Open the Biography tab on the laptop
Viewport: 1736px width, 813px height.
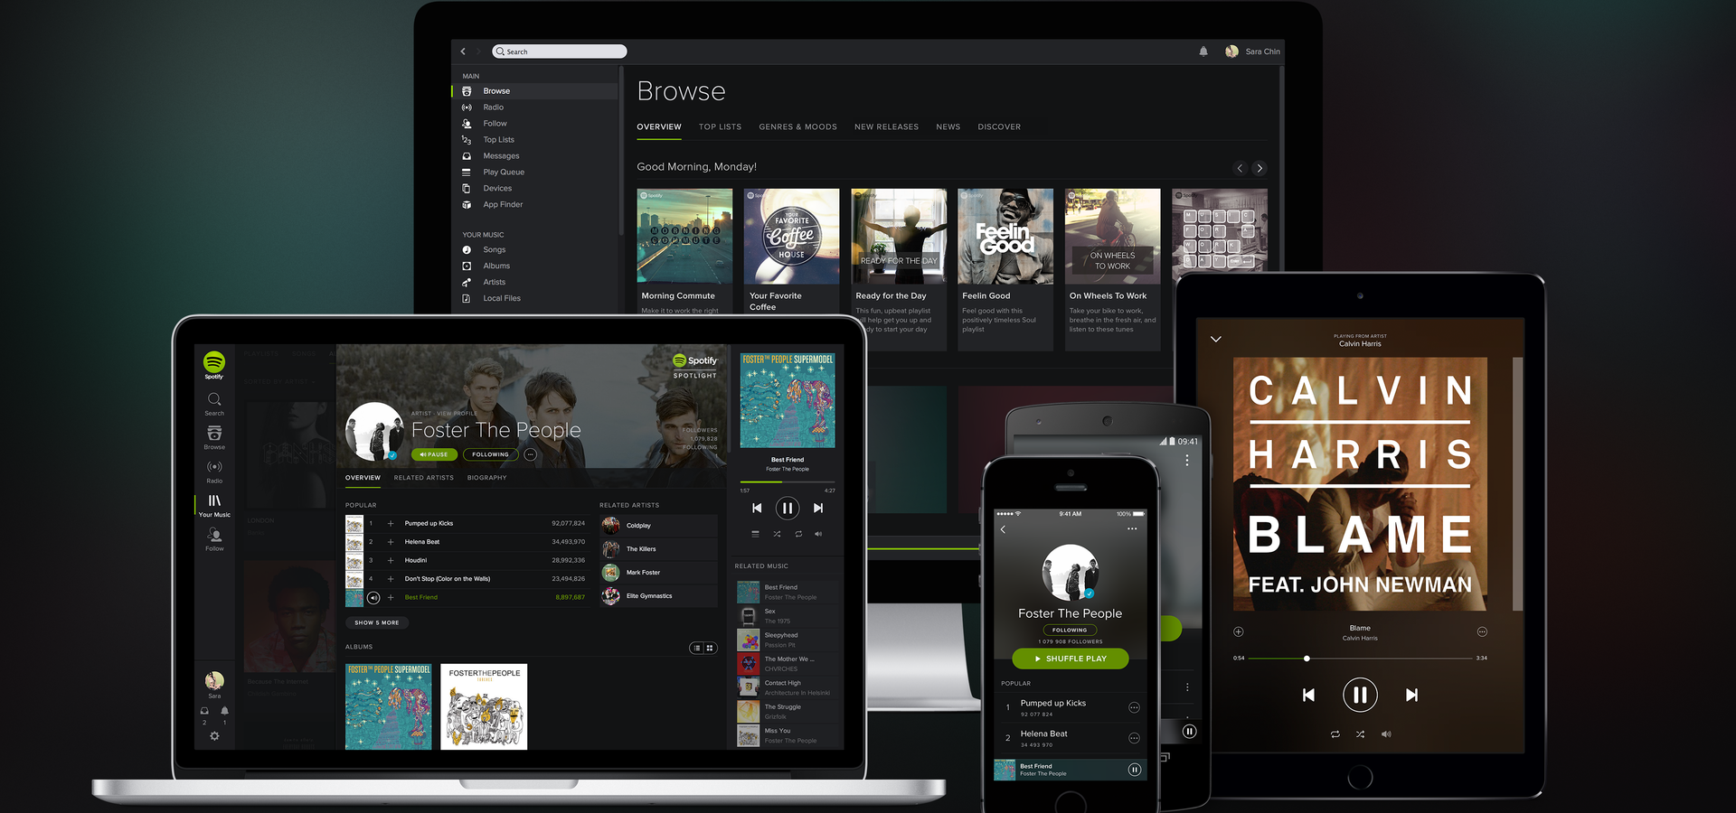point(486,478)
